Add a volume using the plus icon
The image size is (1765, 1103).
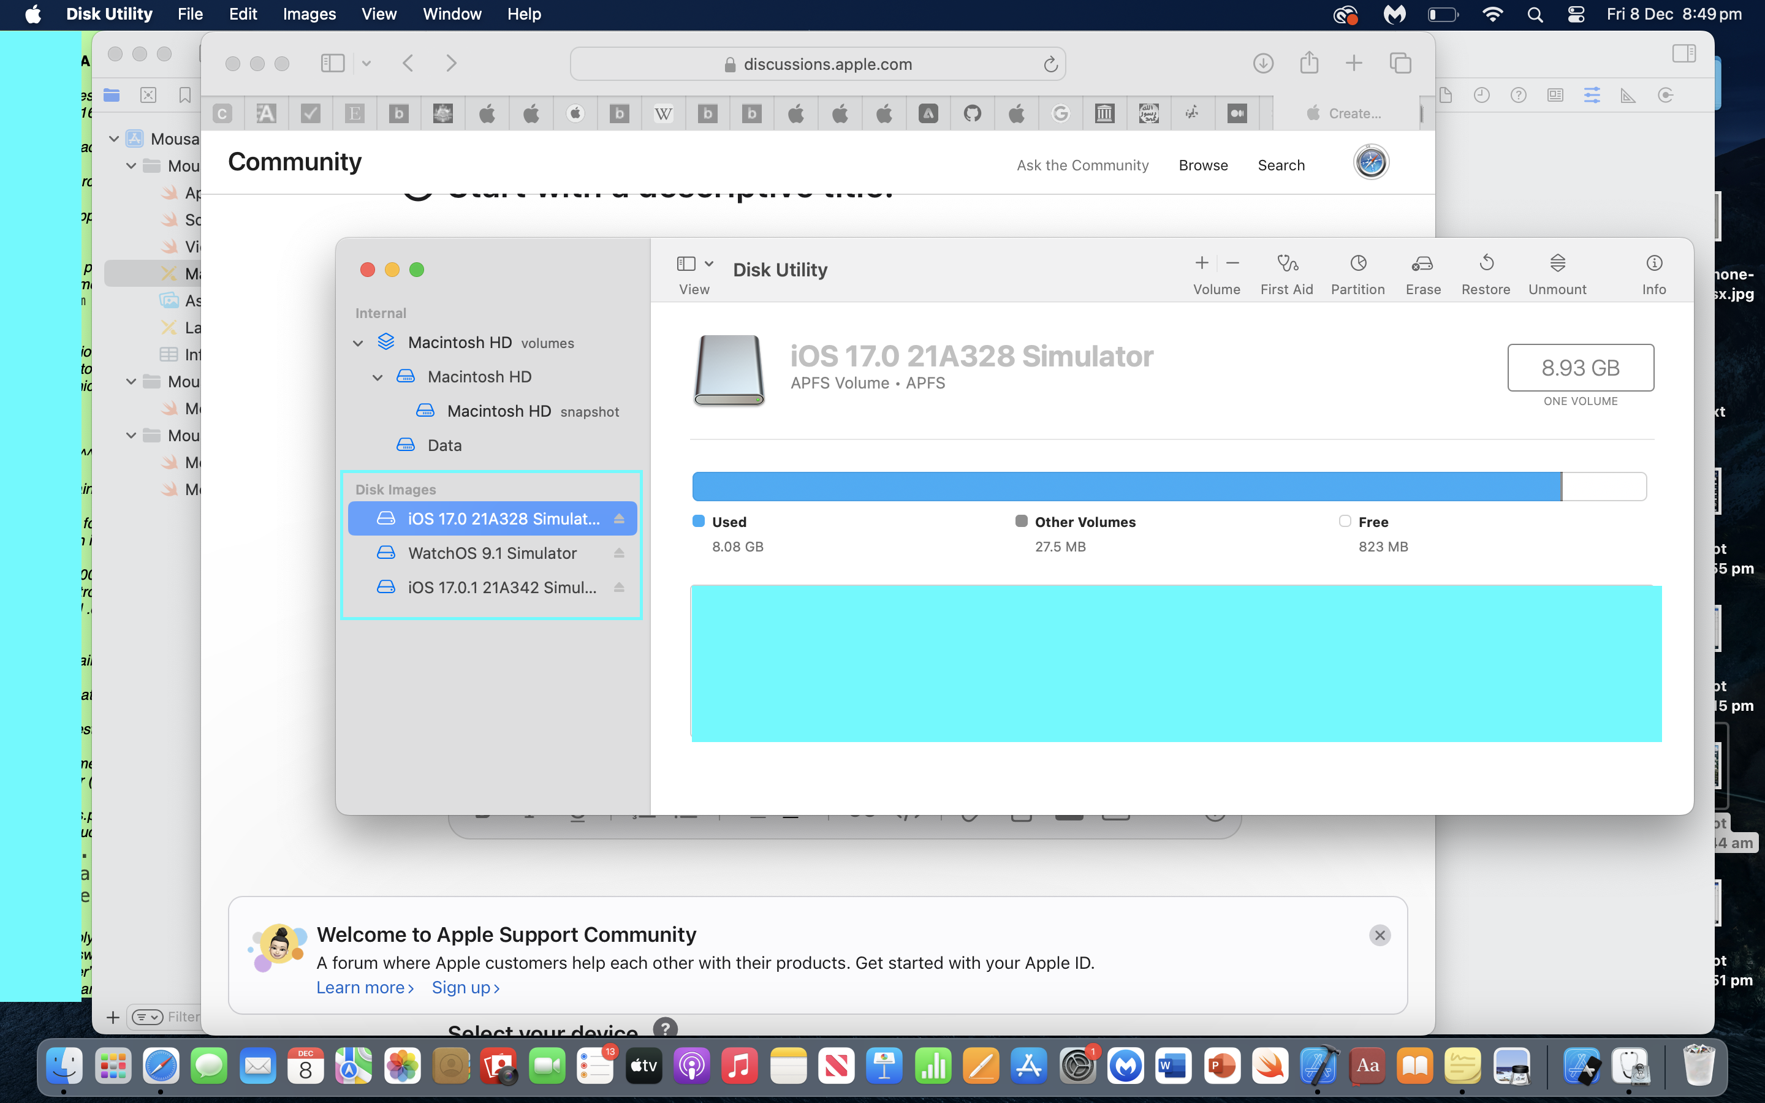click(1201, 263)
